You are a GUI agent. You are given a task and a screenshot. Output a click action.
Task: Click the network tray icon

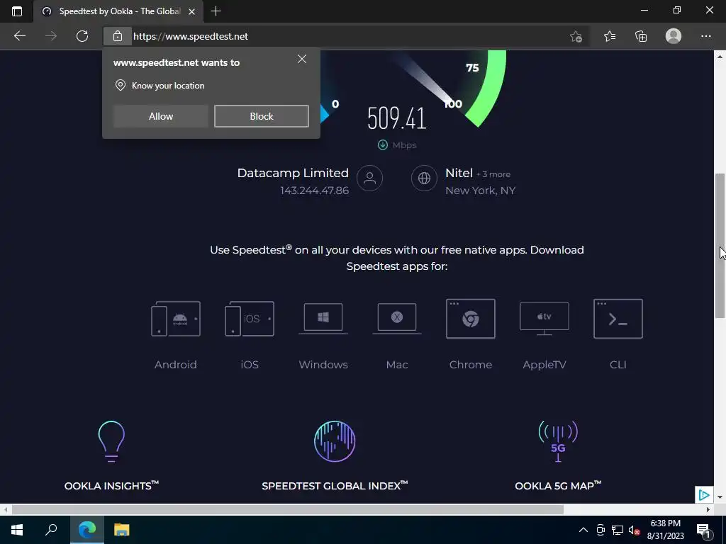[x=618, y=530]
